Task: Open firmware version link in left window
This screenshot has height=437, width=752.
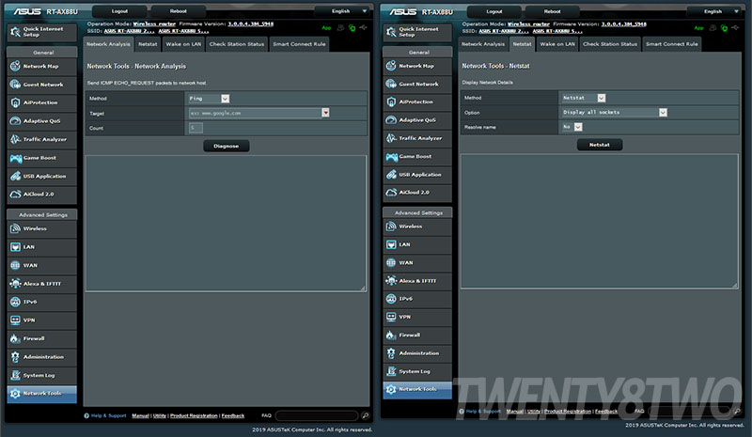Action: [x=250, y=23]
